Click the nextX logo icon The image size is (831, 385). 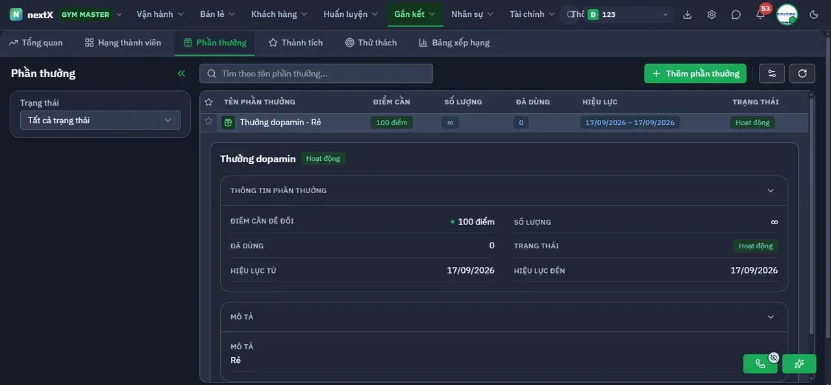coord(16,14)
